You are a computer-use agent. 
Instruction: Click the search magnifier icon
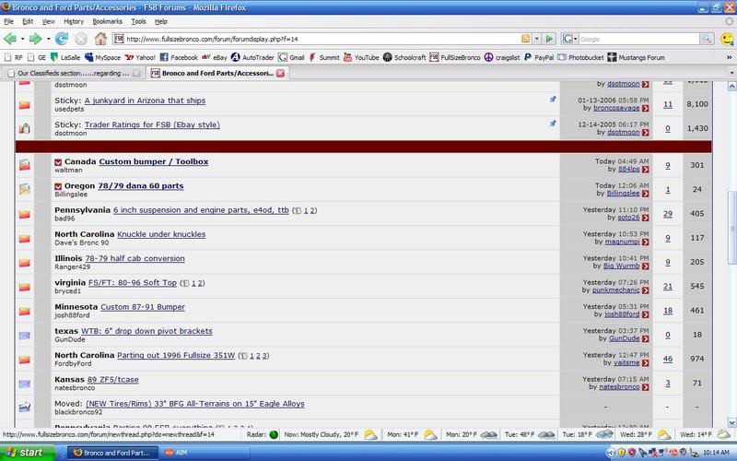(x=706, y=39)
